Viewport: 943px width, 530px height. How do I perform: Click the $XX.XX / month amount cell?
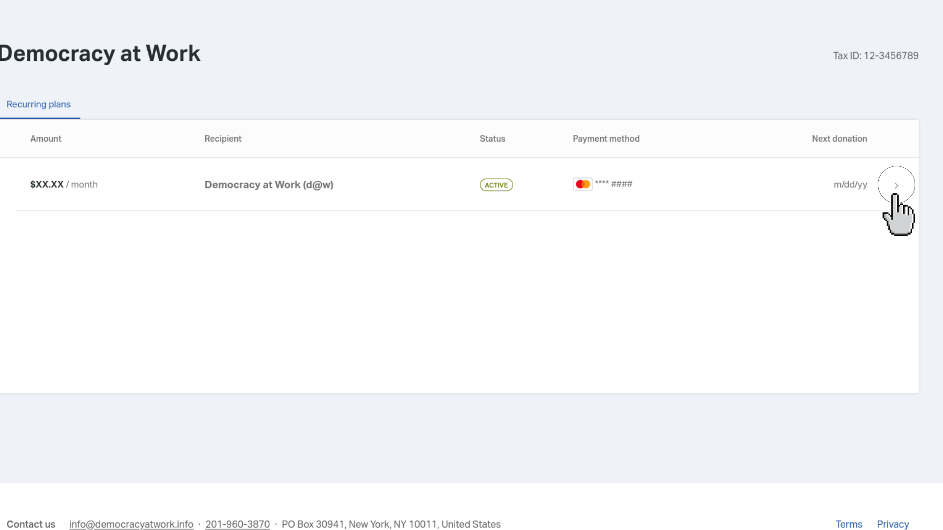point(64,185)
